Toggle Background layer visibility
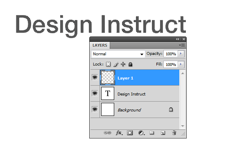The image size is (244, 161). 95,109
